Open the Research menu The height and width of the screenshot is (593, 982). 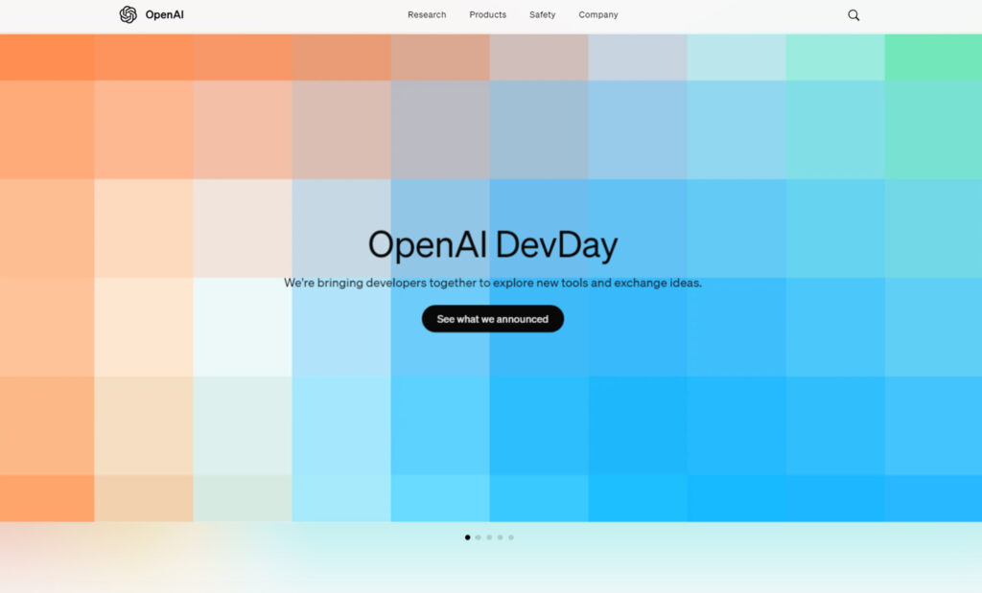pyautogui.click(x=427, y=15)
